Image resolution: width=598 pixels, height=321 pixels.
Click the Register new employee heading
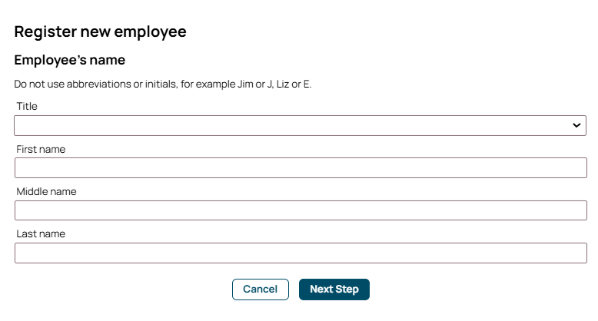pos(101,32)
